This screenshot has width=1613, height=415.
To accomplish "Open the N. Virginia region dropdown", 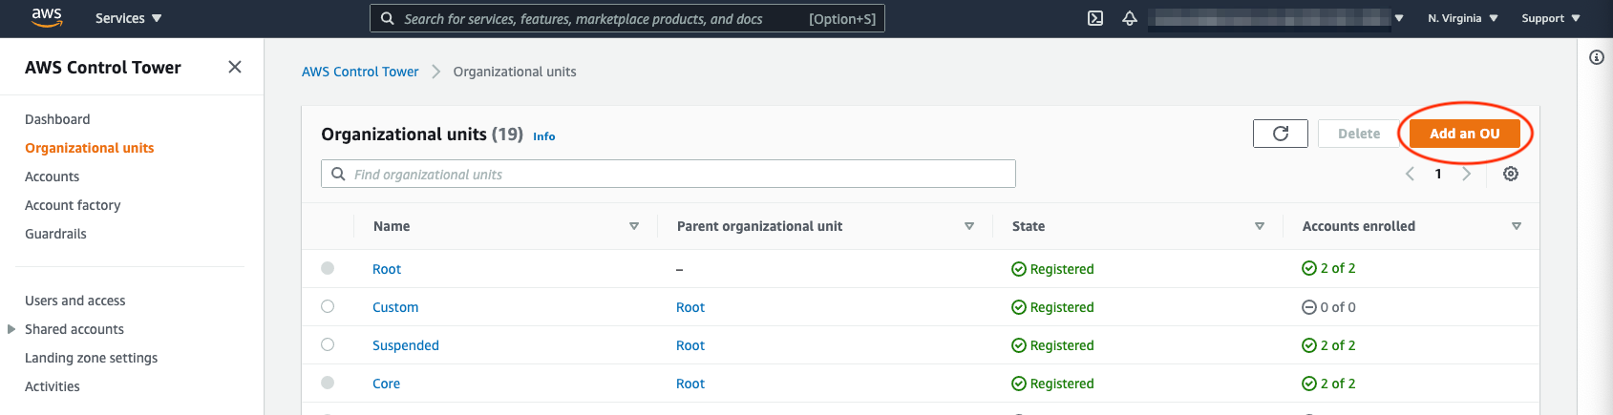I will click(1462, 18).
